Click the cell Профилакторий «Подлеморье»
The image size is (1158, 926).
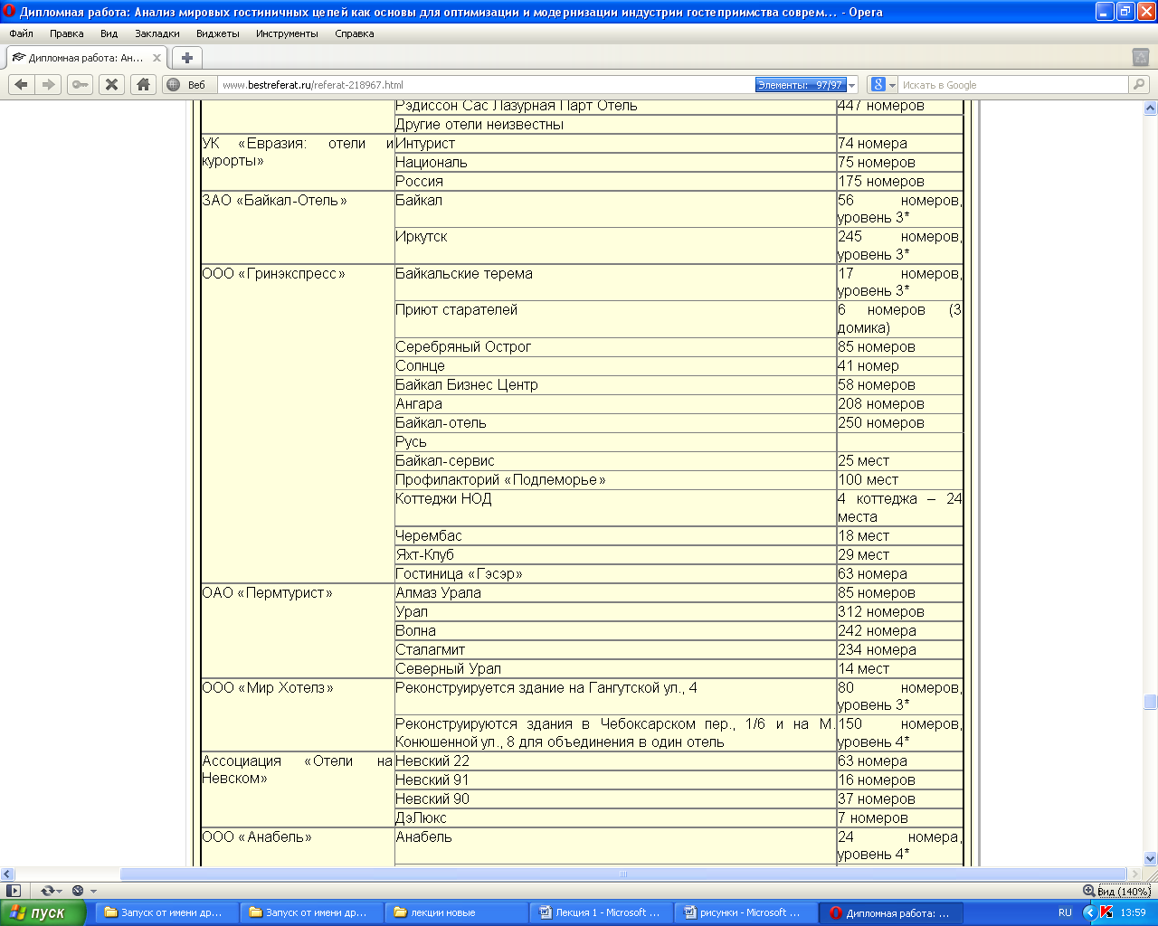click(x=615, y=480)
